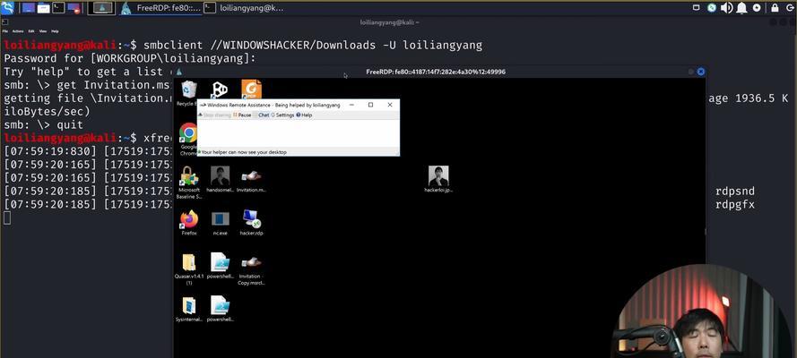Click Stop sharing in Remote Assistance
Image resolution: width=797 pixels, height=358 pixels.
click(214, 115)
